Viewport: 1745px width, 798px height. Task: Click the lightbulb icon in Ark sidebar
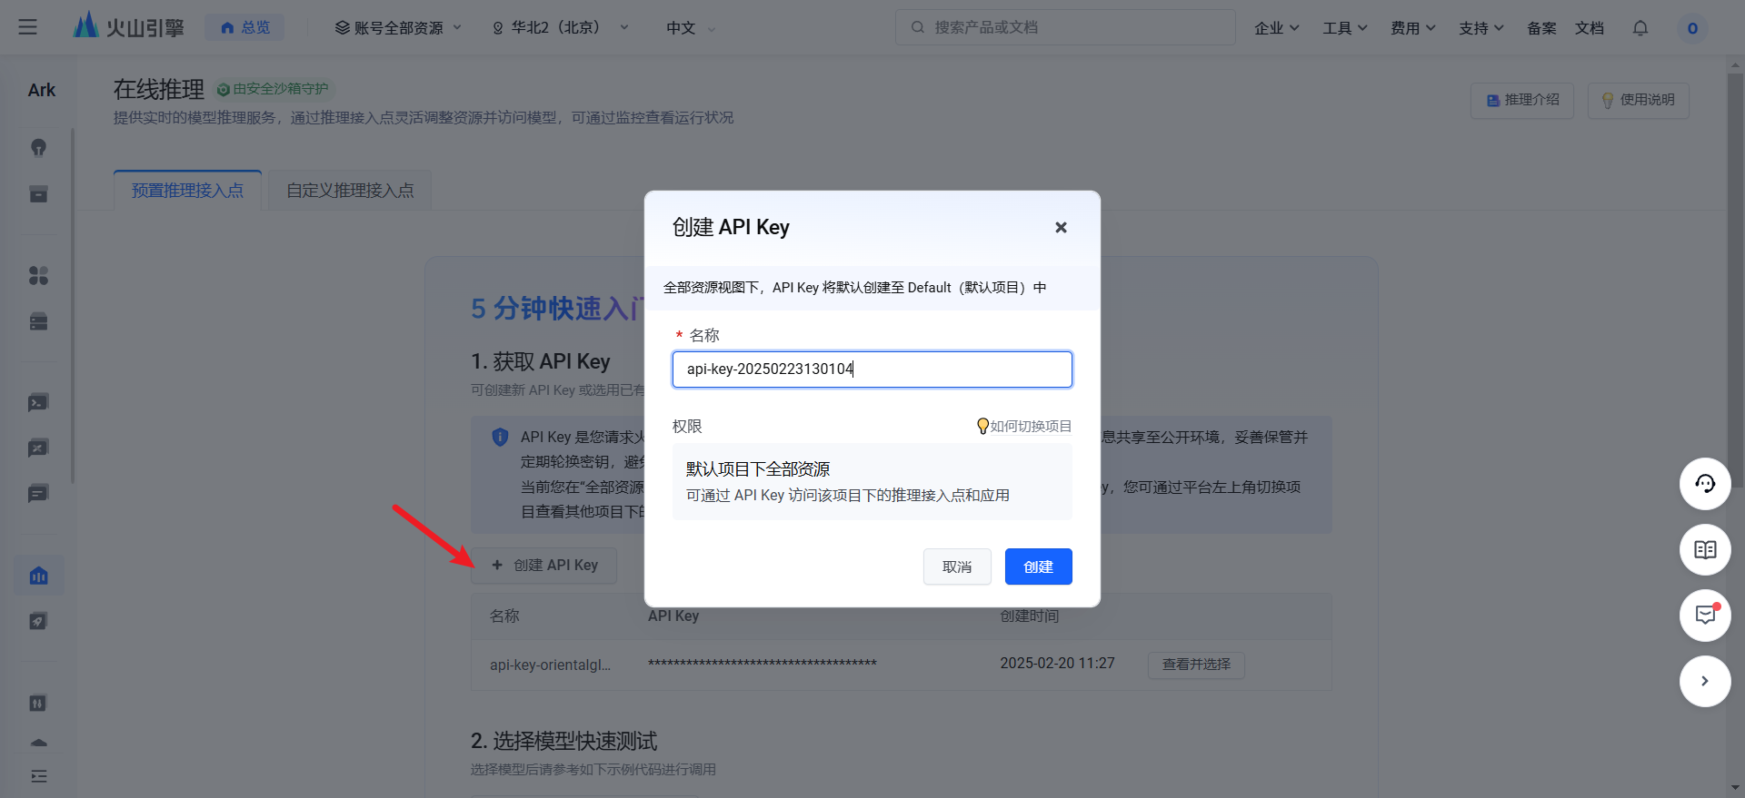(x=38, y=147)
